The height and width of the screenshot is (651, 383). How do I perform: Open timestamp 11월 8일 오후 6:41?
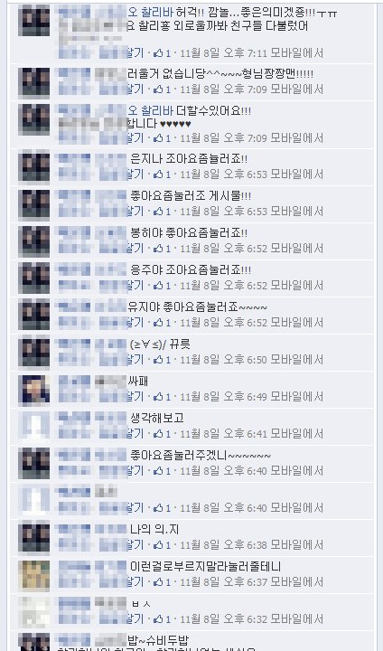(223, 434)
